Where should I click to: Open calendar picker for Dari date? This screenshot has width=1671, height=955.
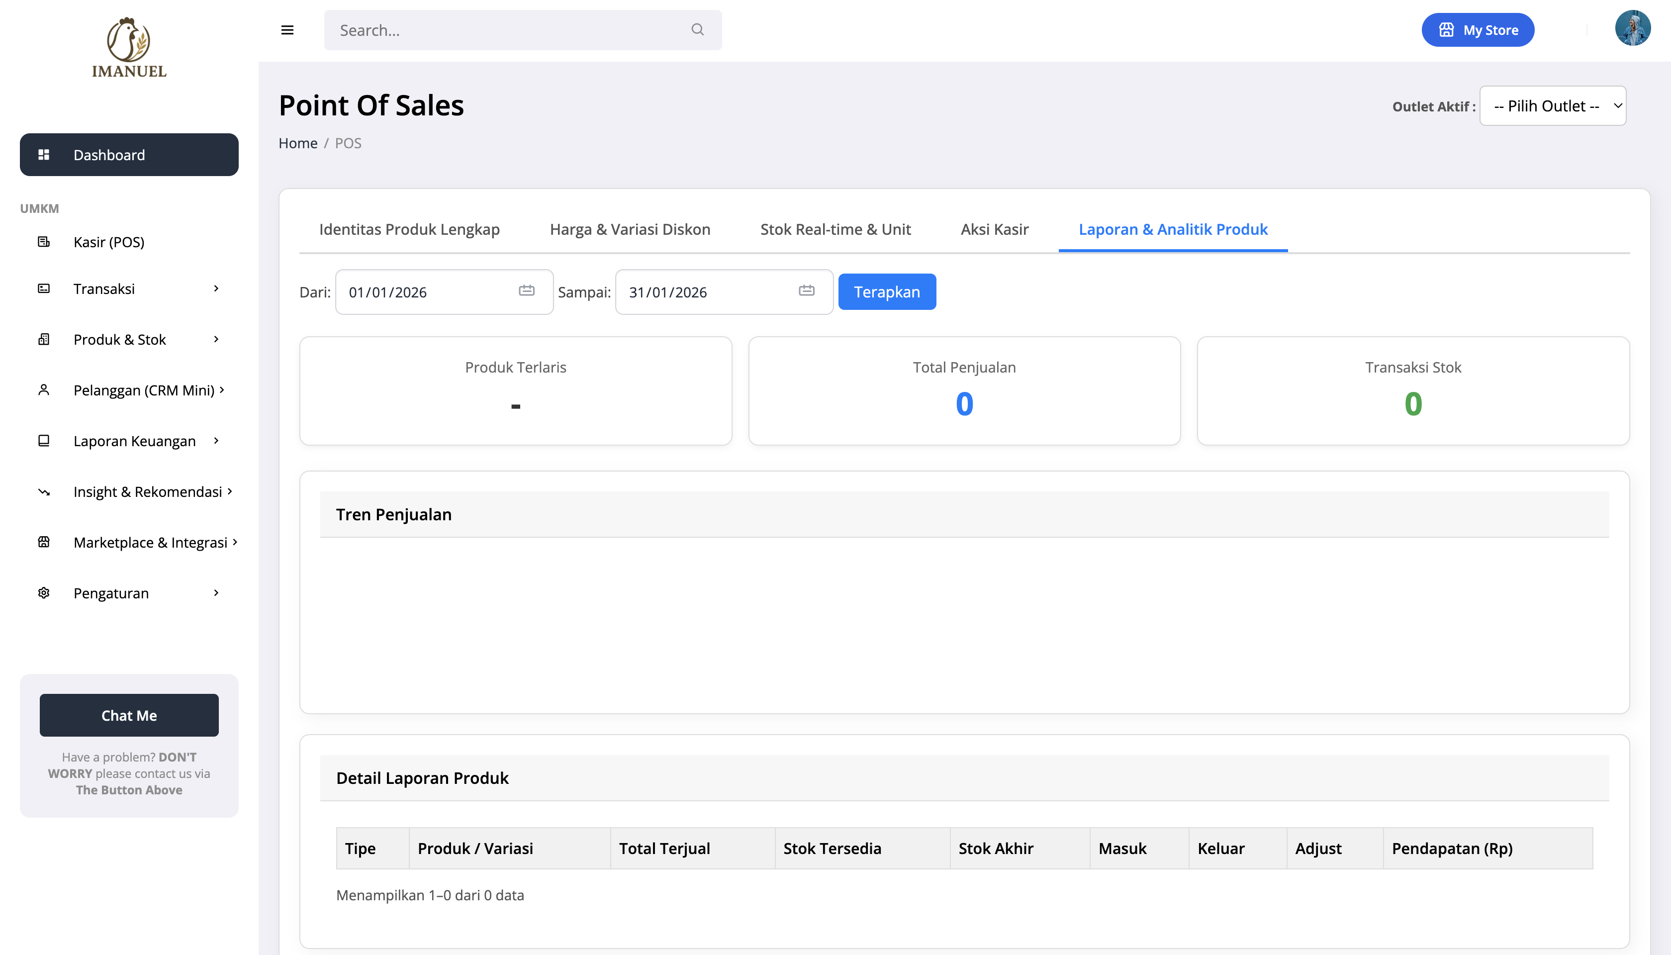click(x=527, y=290)
